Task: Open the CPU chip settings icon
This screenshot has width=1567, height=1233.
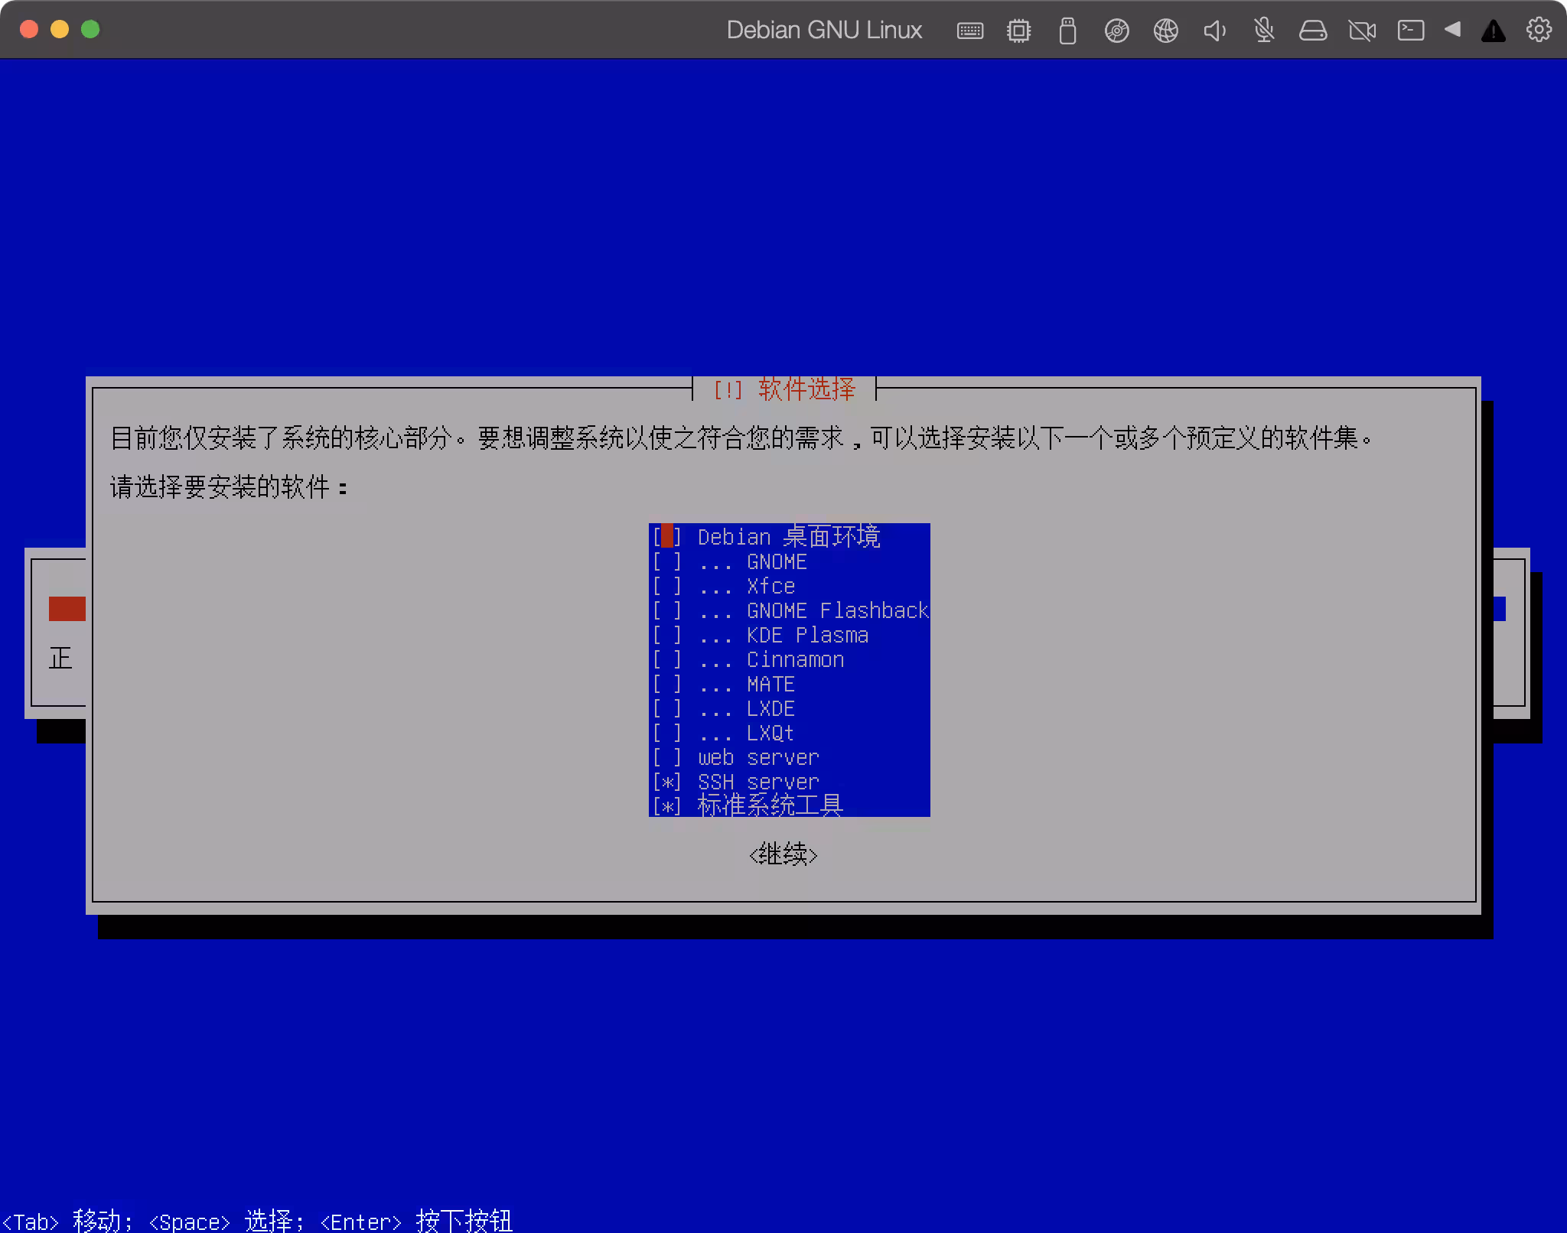Action: coord(1018,31)
